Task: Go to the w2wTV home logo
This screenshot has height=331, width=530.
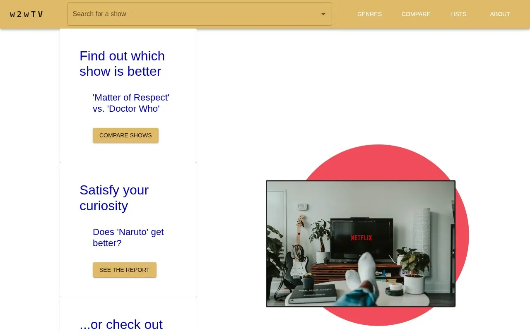Action: tap(26, 14)
